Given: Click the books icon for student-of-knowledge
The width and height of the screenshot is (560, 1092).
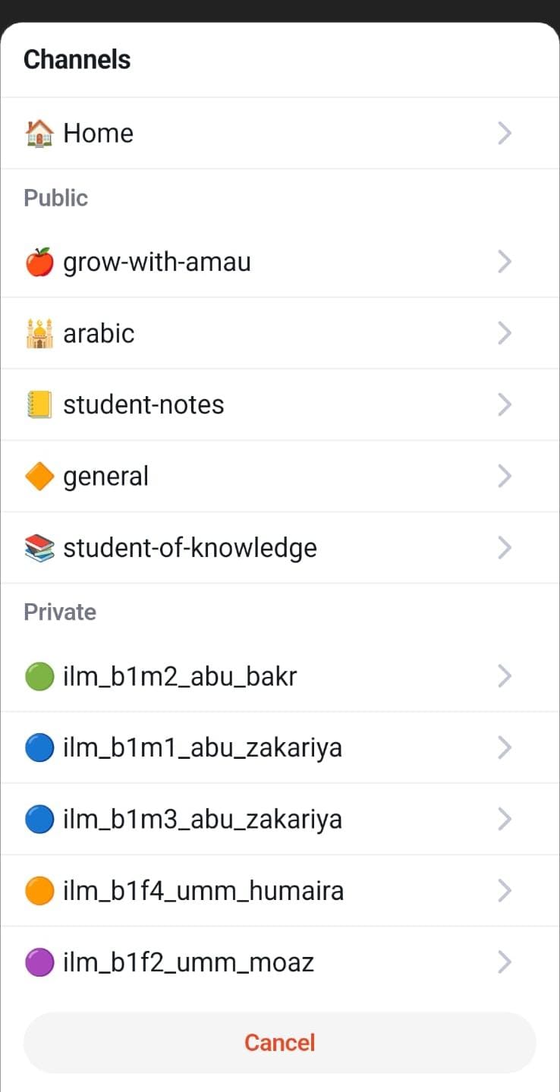Looking at the screenshot, I should 39,548.
